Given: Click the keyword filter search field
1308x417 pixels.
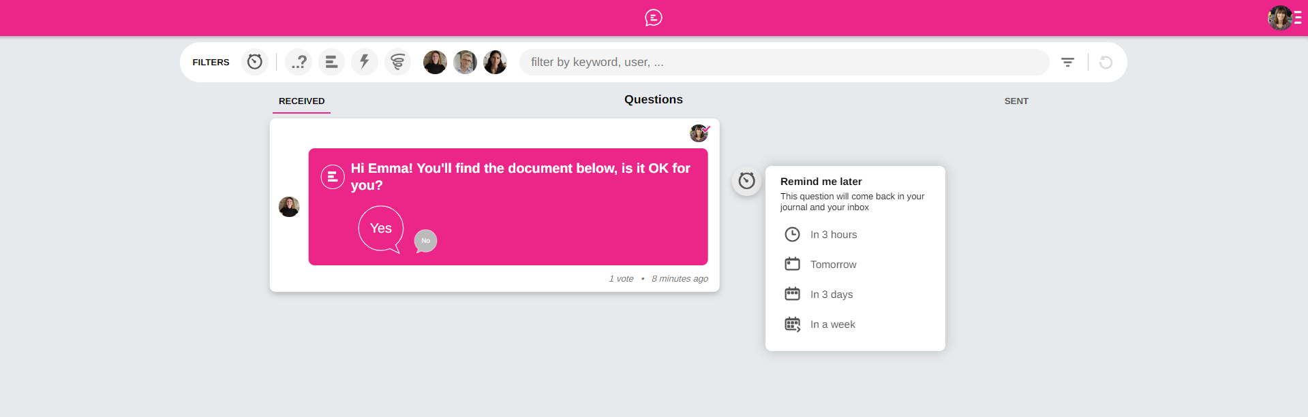Looking at the screenshot, I should click(784, 62).
